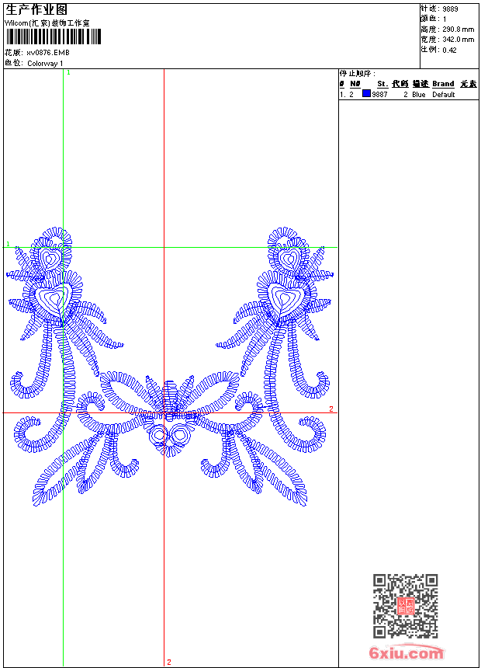Screen dimensions: 481x668
Task: Click the blue embroidery design preview
Action: pos(170,367)
